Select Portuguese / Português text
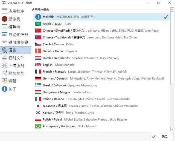 59,127
